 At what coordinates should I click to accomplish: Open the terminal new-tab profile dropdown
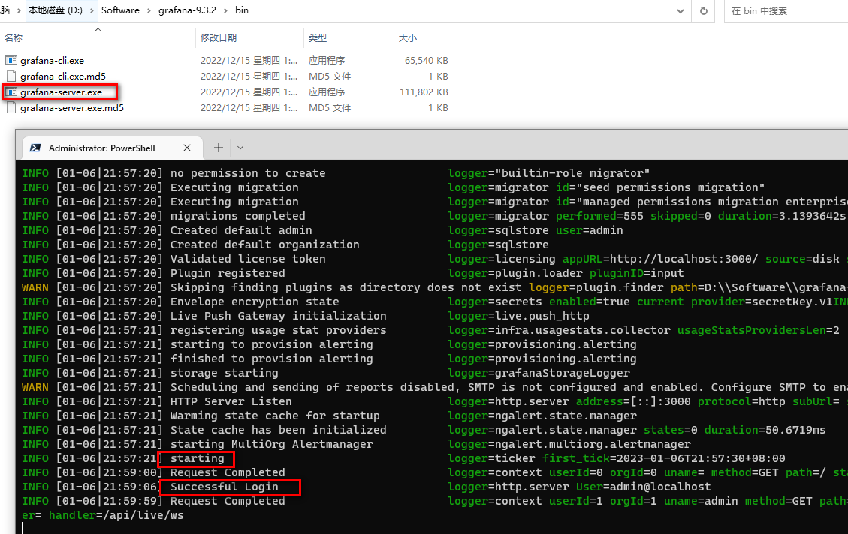coord(240,148)
